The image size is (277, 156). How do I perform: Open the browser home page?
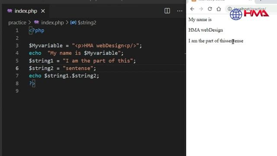(219, 9)
